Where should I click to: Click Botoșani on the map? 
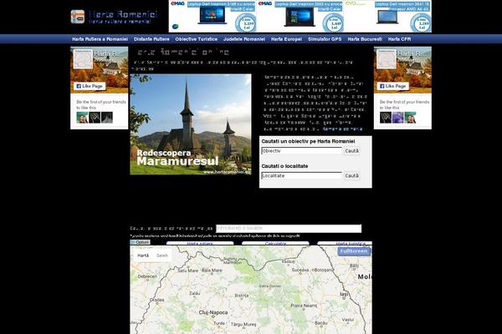tap(323, 270)
